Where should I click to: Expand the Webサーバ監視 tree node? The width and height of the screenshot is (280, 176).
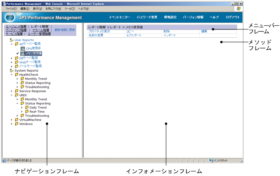[x=12, y=62]
